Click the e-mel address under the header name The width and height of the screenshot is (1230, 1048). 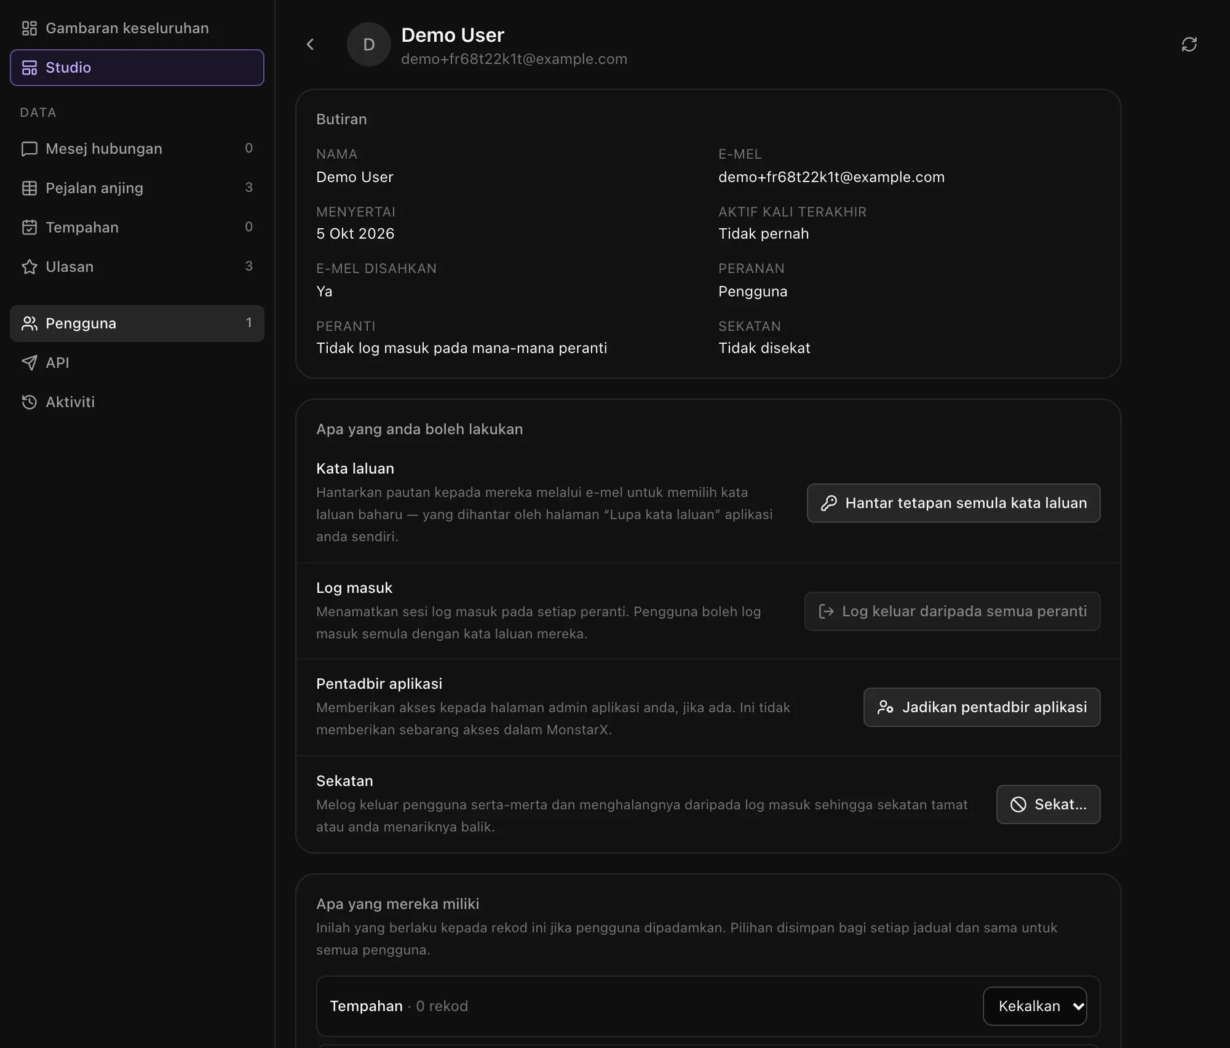(514, 59)
